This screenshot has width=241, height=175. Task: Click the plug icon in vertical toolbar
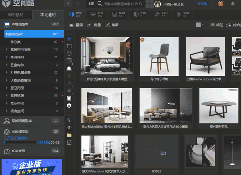[x=69, y=91]
